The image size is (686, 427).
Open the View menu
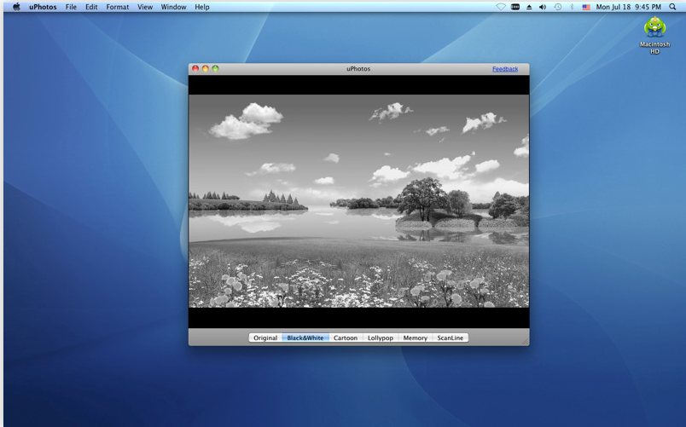point(145,7)
